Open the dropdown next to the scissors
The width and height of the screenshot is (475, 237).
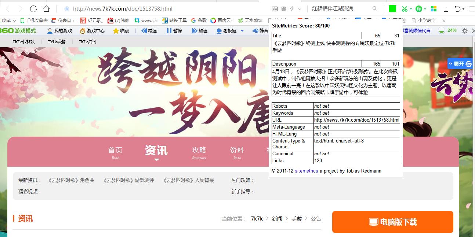[x=411, y=9]
